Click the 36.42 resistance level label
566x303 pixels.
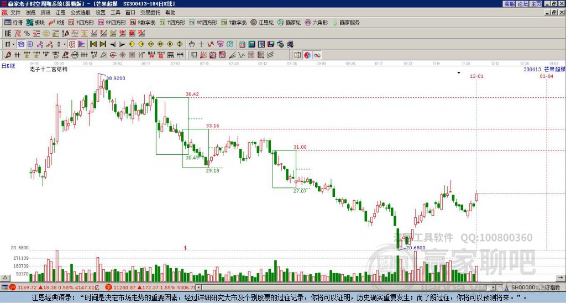point(192,94)
